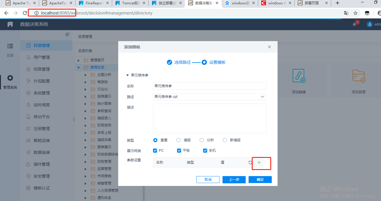
Task: Click the green plus add-parameter icon
Action: (259, 162)
